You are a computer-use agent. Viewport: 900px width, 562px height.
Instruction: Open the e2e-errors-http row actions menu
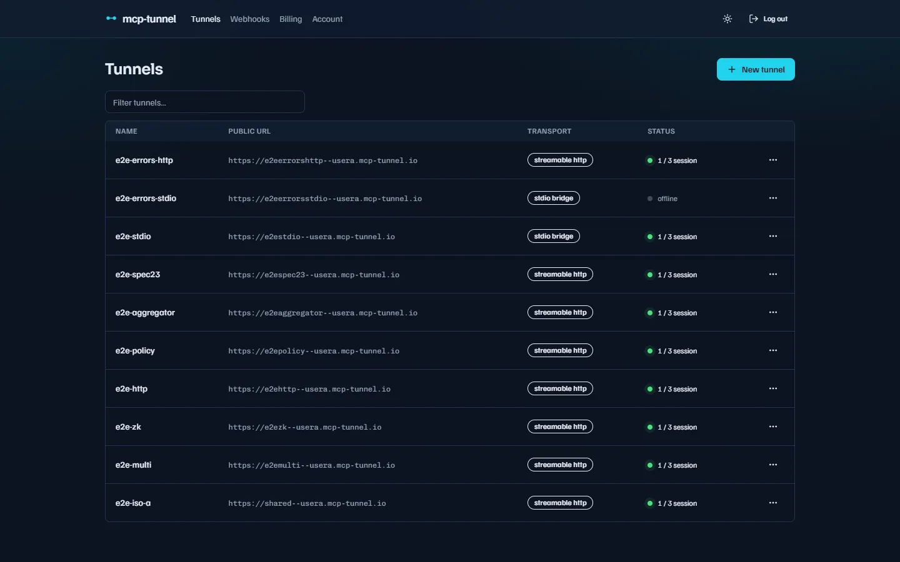(773, 160)
